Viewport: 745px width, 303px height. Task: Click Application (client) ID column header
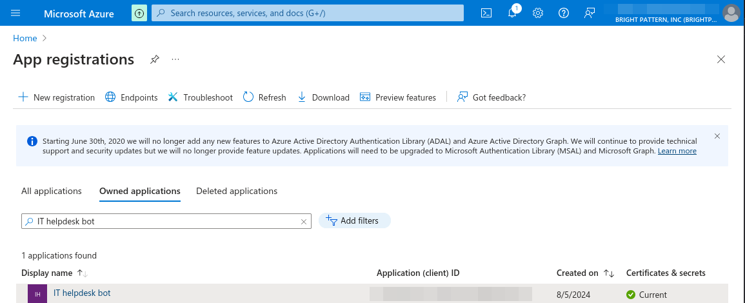pos(418,273)
